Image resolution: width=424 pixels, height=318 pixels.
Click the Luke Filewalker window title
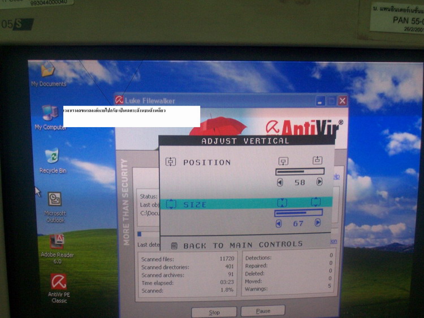[x=150, y=101]
